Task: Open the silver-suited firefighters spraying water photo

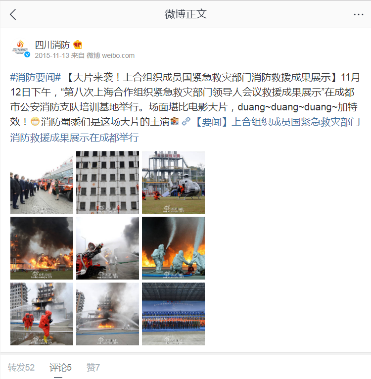Action: pos(173,248)
